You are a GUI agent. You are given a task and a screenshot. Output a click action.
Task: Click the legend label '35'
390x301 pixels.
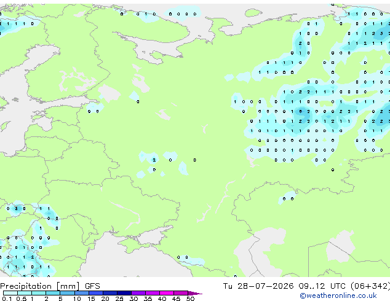pos(148,299)
